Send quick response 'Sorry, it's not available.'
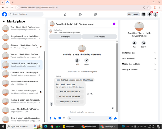This screenshot has width=162, height=129. 70,102
